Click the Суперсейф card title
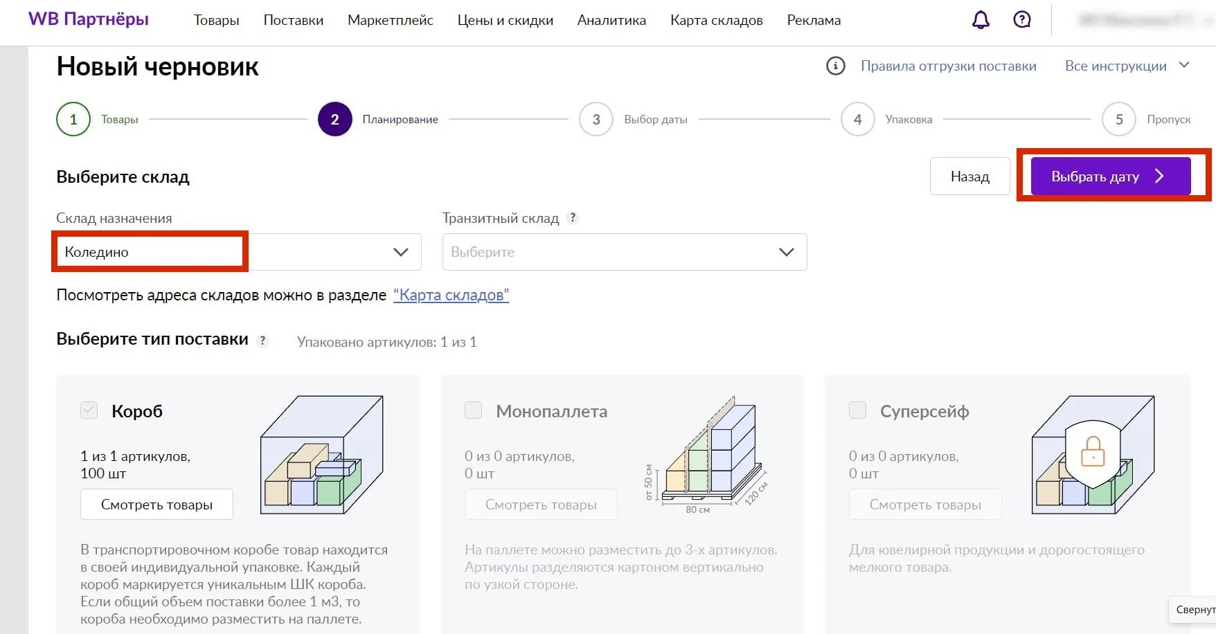The image size is (1216, 634). pos(924,411)
